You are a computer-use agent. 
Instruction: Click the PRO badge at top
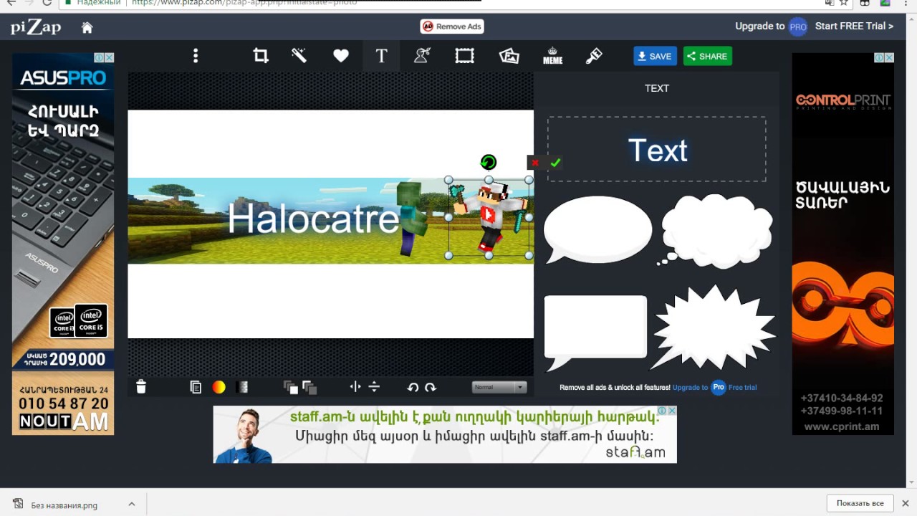[798, 27]
